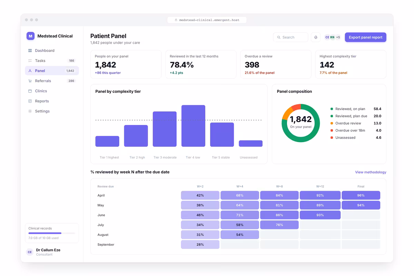Click the green Reviewed, on plan legend dot
Image resolution: width=414 pixels, height=276 pixels.
click(332, 109)
